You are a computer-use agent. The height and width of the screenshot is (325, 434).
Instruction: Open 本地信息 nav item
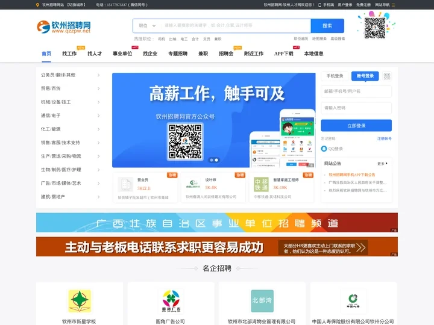314,54
